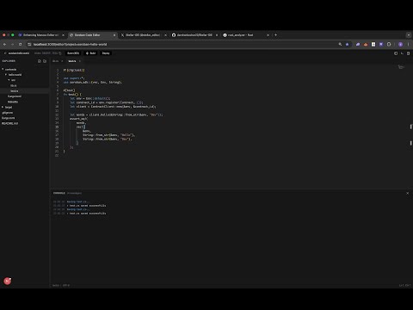Copy the project ID with copy icon
The width and height of the screenshot is (413, 310).
point(60,53)
